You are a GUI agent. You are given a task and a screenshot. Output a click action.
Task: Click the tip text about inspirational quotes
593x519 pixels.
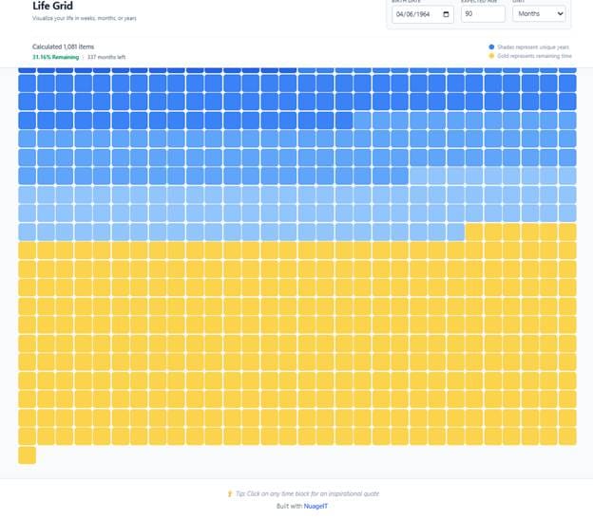(x=300, y=494)
